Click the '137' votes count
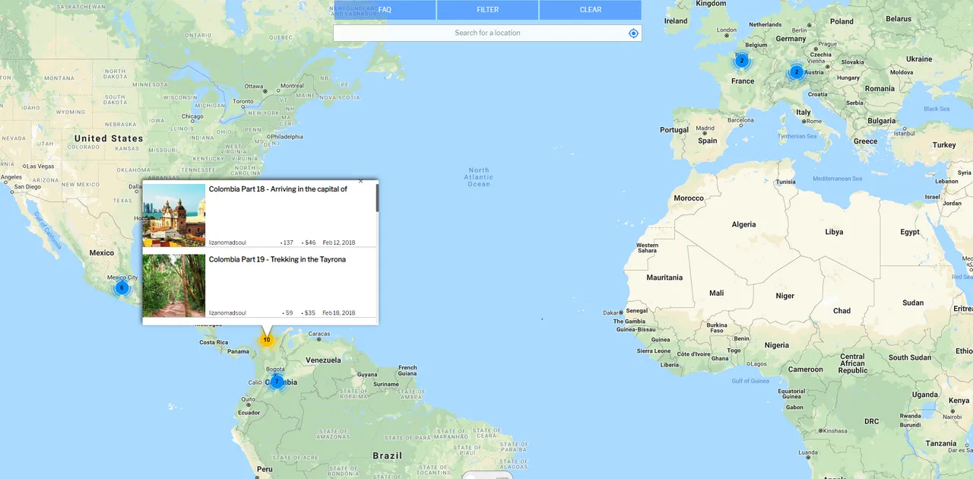 [288, 243]
